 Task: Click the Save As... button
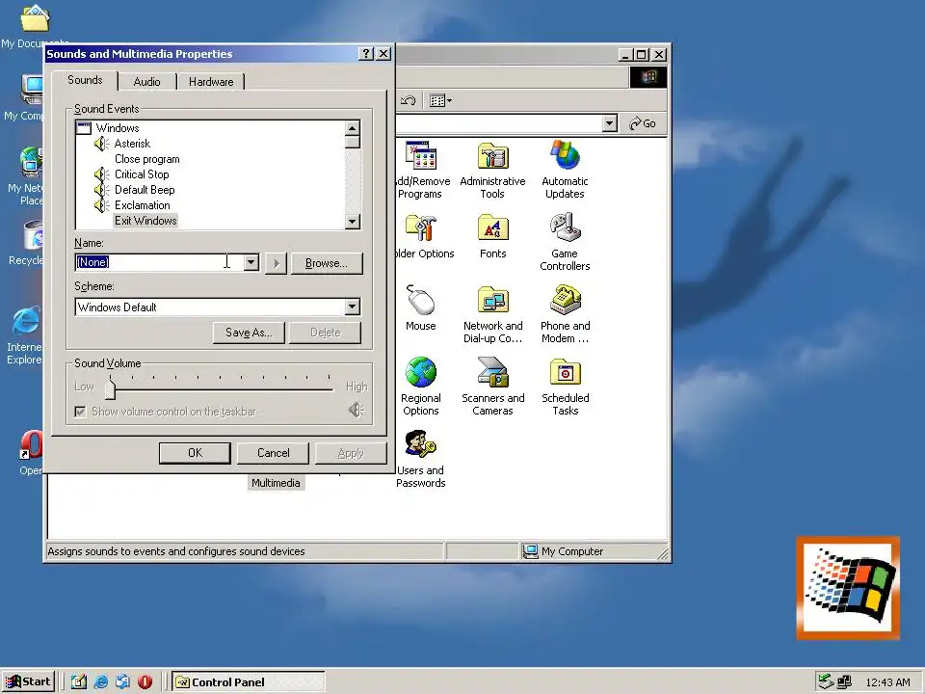249,333
